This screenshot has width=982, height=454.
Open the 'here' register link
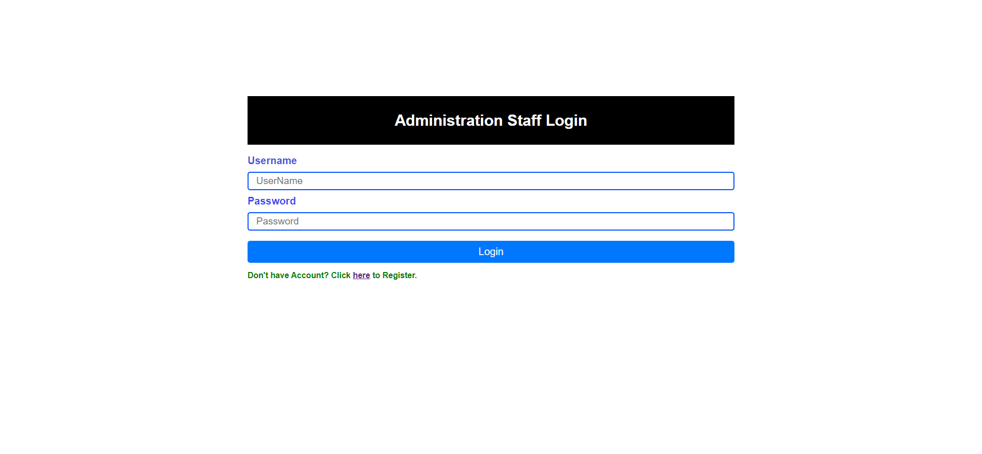coord(361,276)
